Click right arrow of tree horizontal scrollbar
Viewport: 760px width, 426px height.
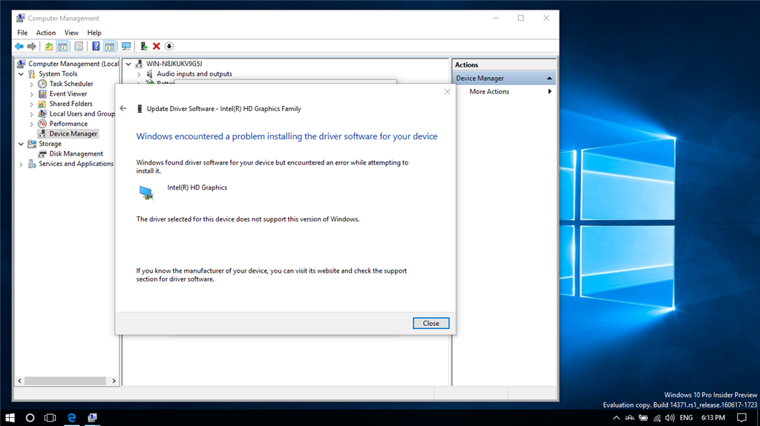[114, 381]
